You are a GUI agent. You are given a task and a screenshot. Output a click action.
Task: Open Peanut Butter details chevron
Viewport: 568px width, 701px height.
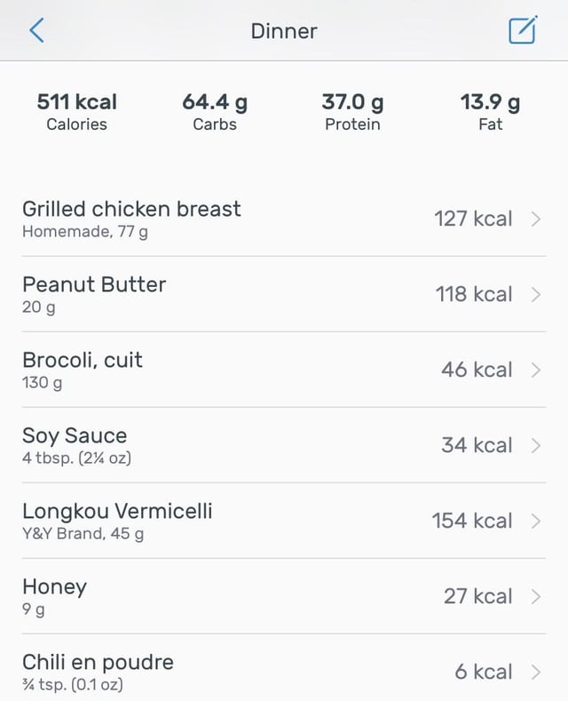[536, 295]
